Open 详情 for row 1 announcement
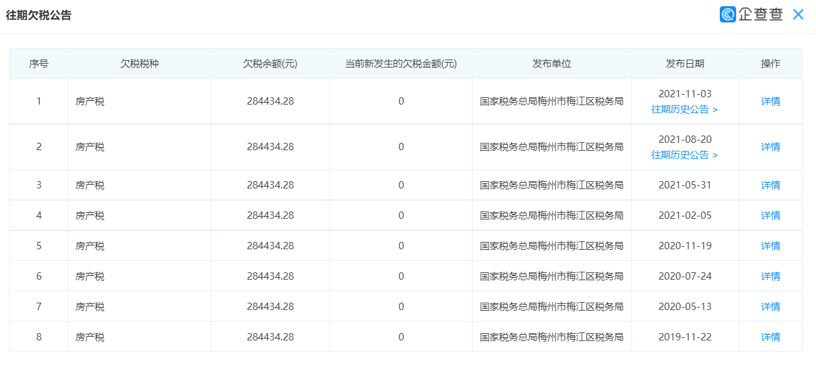The width and height of the screenshot is (816, 372). pos(771,101)
